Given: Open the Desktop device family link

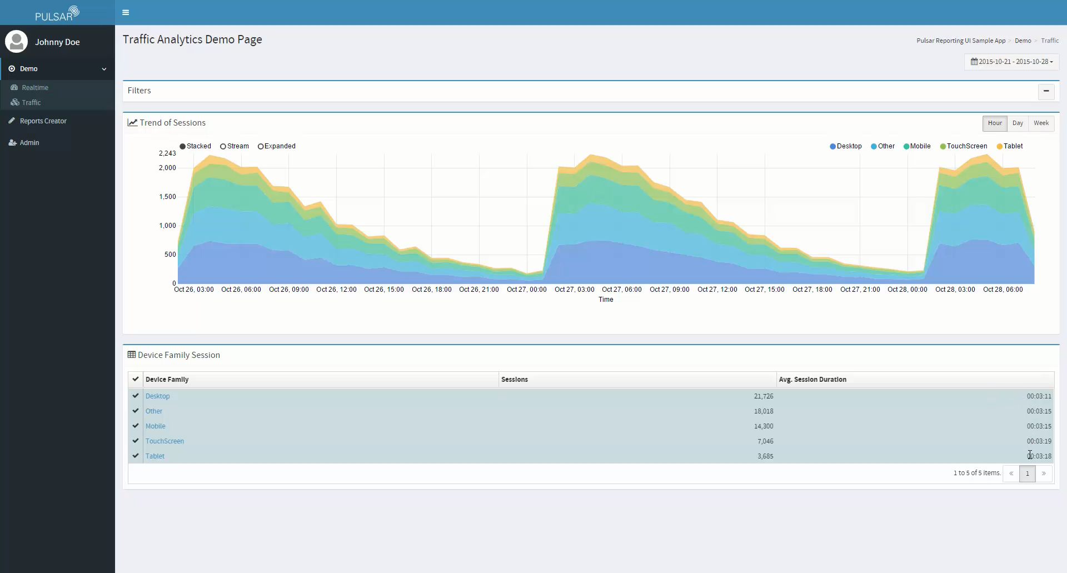Looking at the screenshot, I should pyautogui.click(x=157, y=396).
